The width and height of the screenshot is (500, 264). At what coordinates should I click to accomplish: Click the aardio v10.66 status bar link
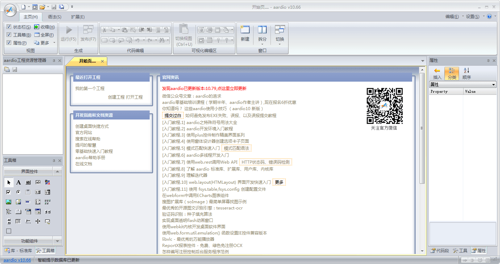(17, 260)
